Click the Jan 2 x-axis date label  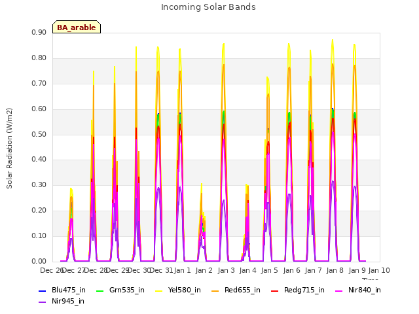pos(204,270)
